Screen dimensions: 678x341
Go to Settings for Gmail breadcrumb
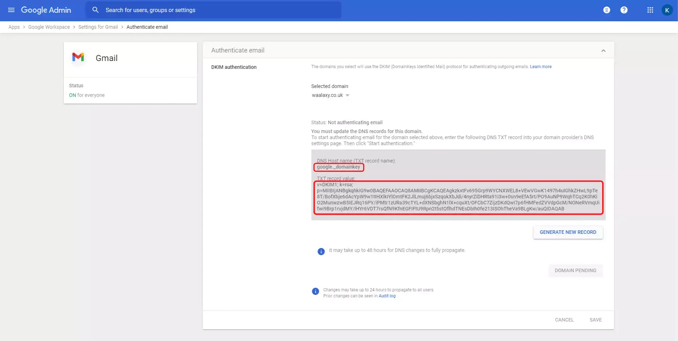pos(98,27)
